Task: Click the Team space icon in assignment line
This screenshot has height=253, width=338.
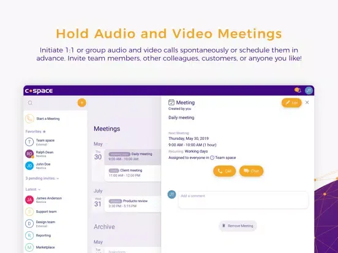Action: coord(212,158)
